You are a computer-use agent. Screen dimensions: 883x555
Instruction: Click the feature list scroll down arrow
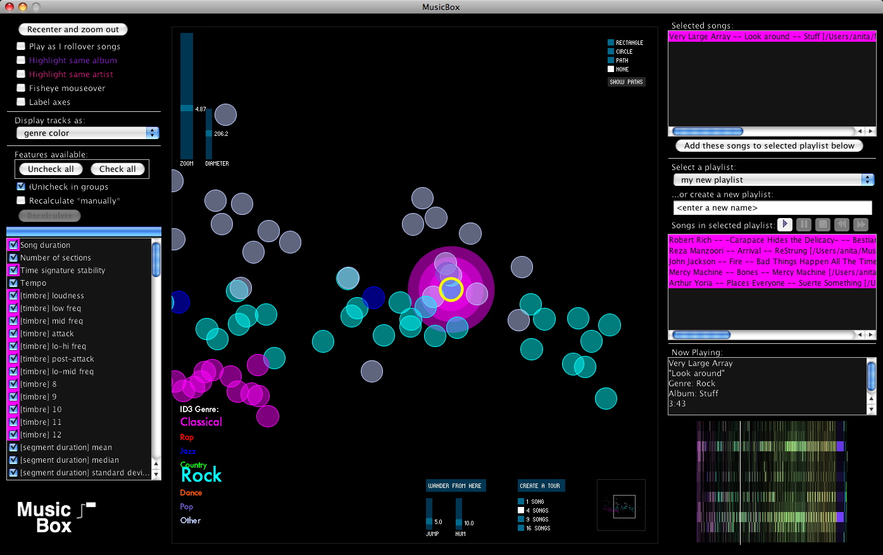pyautogui.click(x=156, y=474)
